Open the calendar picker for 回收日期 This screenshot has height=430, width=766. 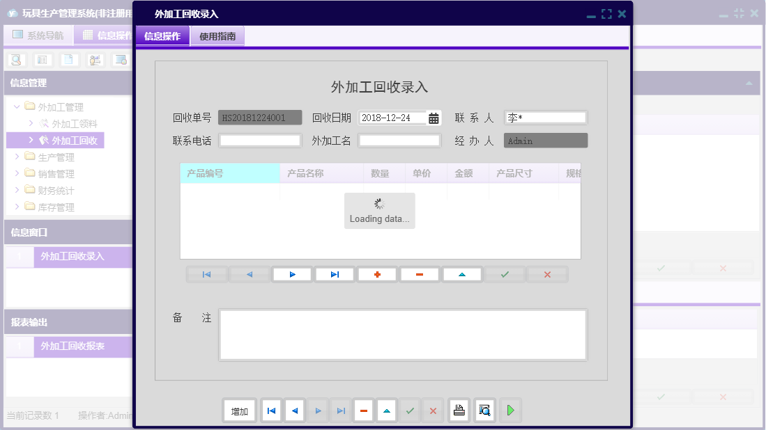pos(434,117)
